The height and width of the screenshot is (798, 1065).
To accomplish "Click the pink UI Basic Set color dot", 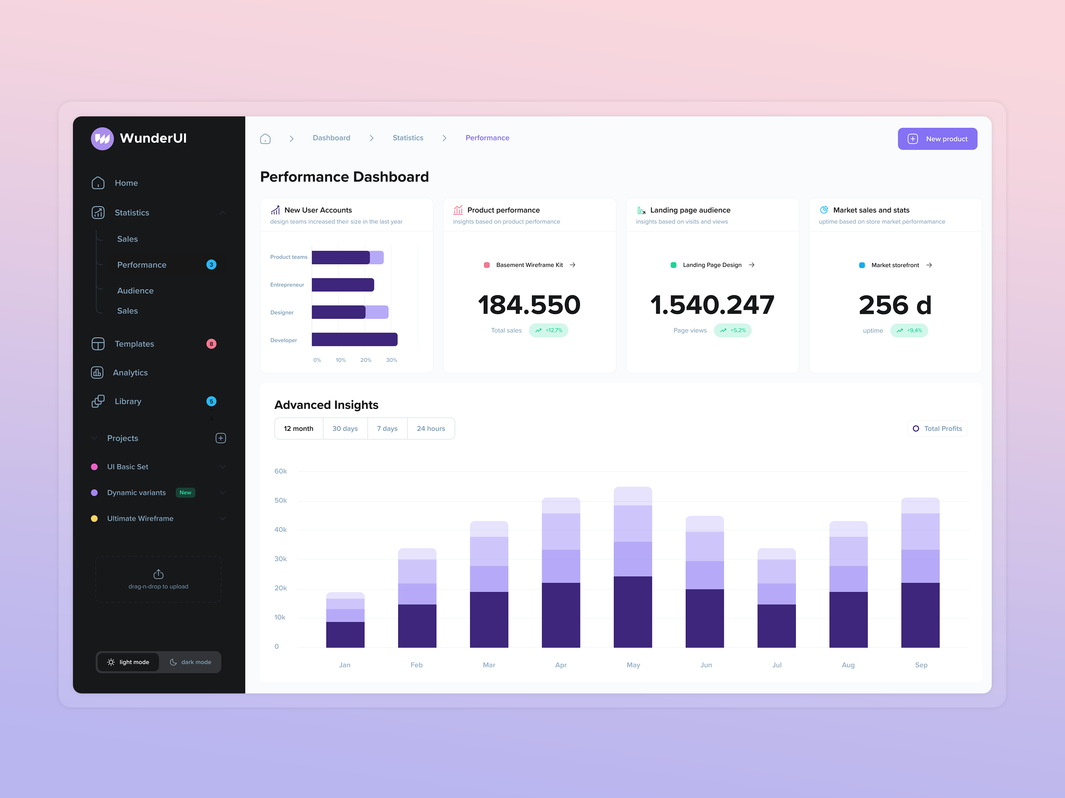I will pyautogui.click(x=95, y=466).
